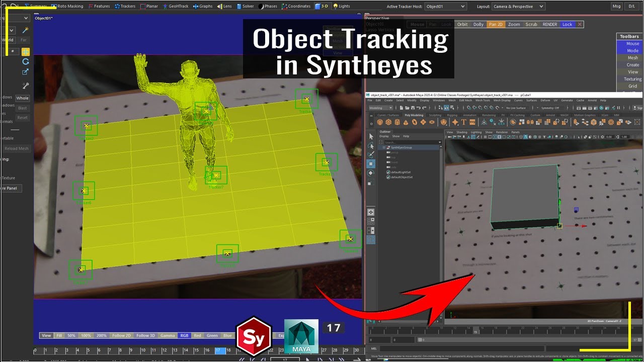This screenshot has width=644, height=362.
Task: Switch to the Coordinates room
Action: click(x=296, y=6)
